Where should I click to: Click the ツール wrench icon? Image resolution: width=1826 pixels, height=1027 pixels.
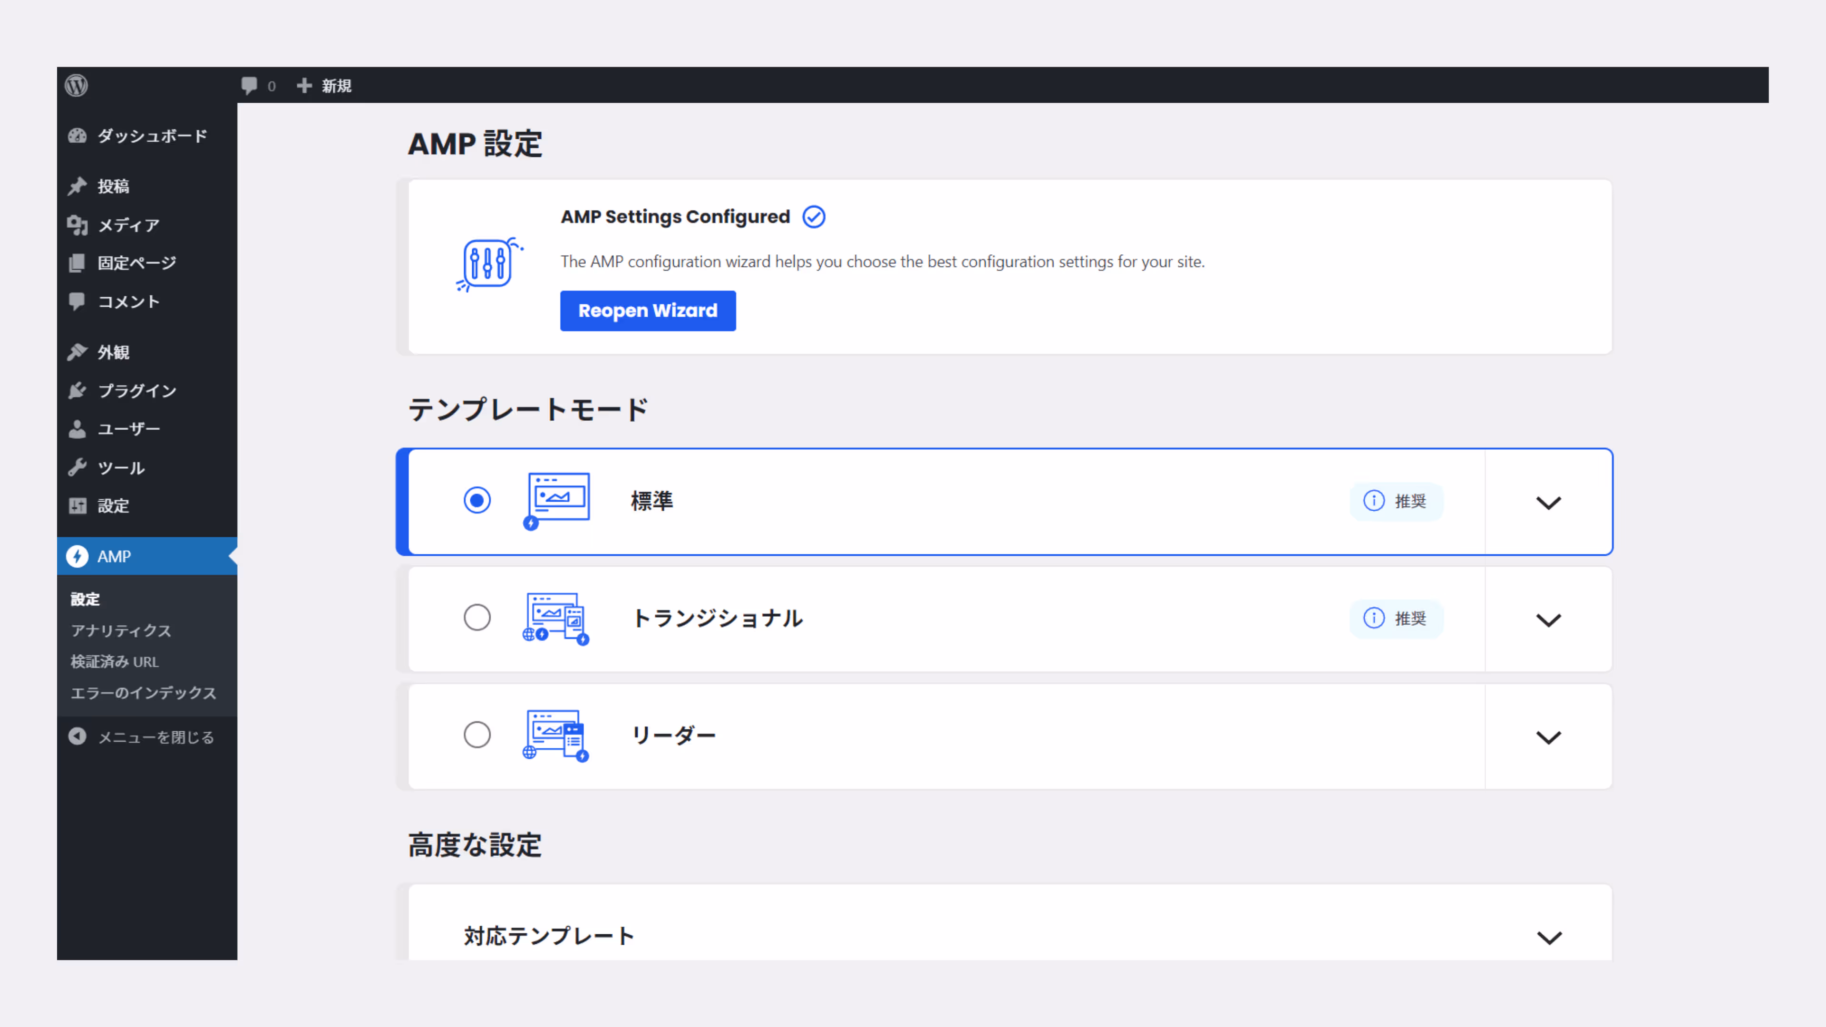point(77,468)
